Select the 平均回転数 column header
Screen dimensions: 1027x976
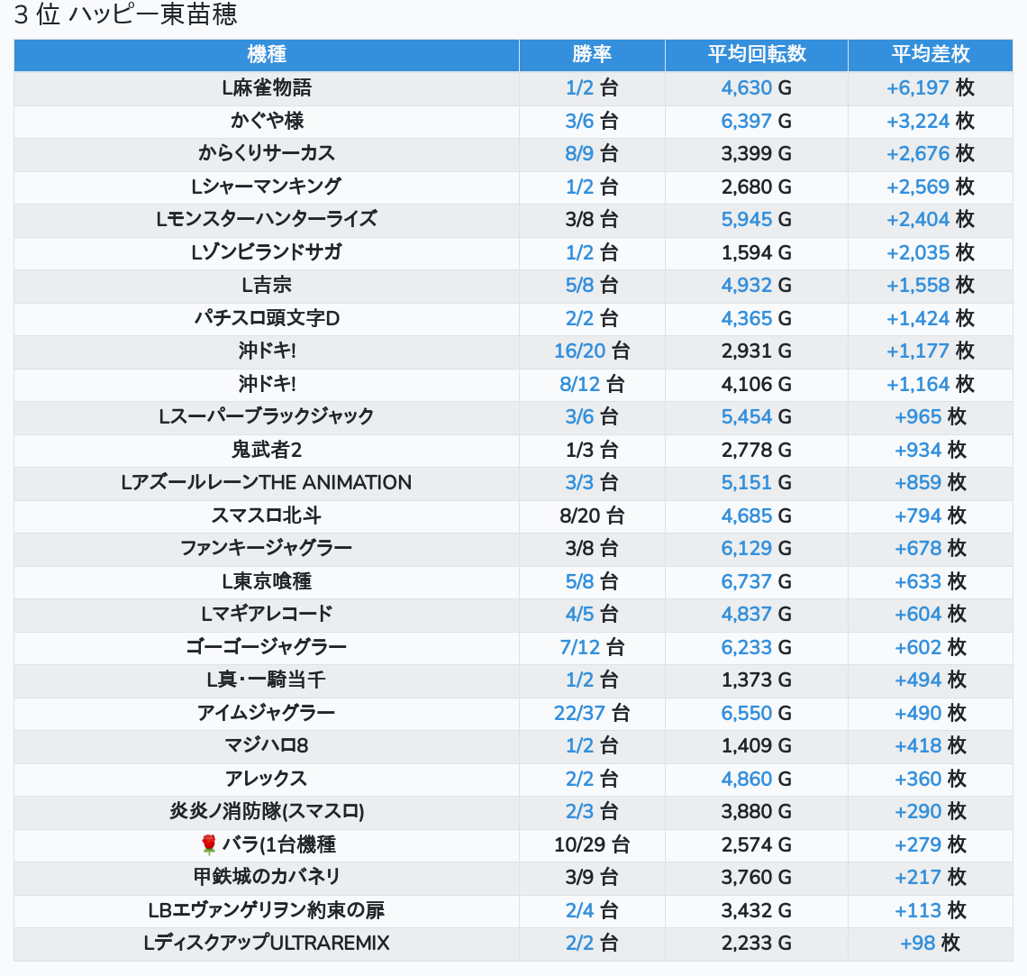[757, 54]
